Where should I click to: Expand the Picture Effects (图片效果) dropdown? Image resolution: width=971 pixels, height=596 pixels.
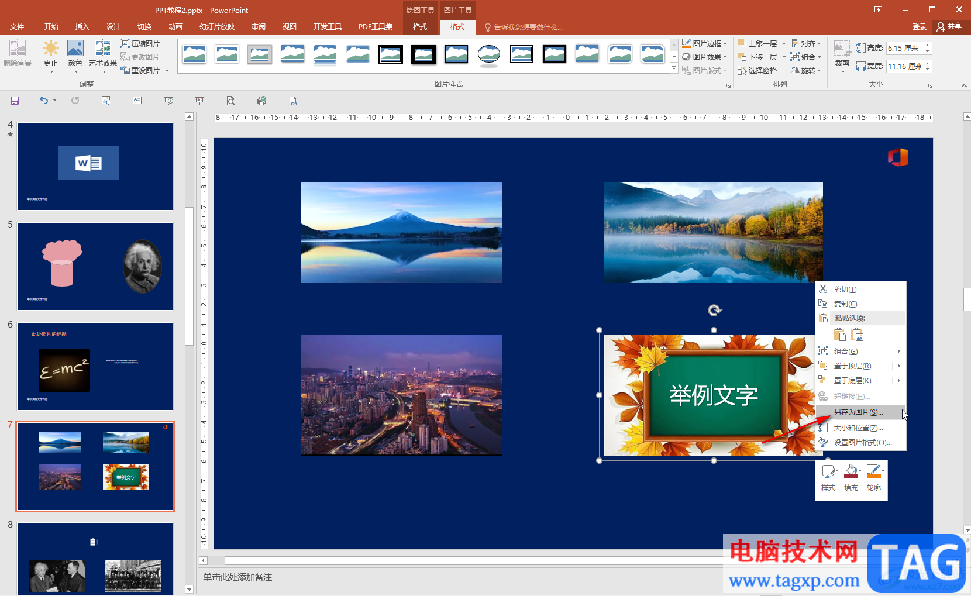705,57
